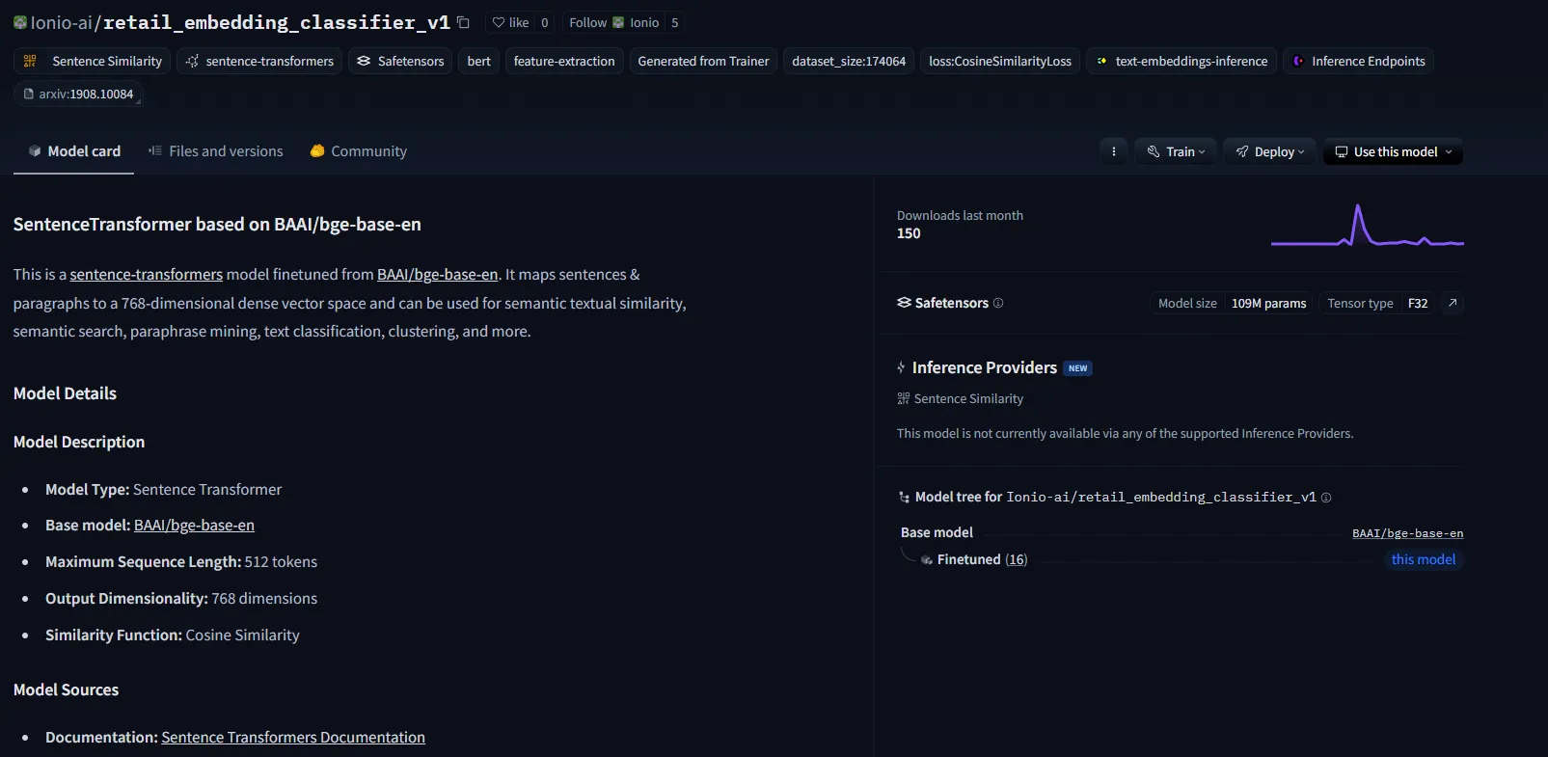Viewport: 1548px width, 757px height.
Task: Click the downloads last month chart
Action: (x=1368, y=225)
